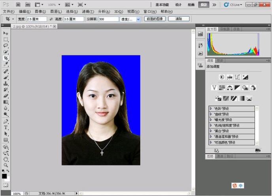Select the Zoom magnifier tool
This screenshot has height=196, width=272.
(x=6, y=165)
